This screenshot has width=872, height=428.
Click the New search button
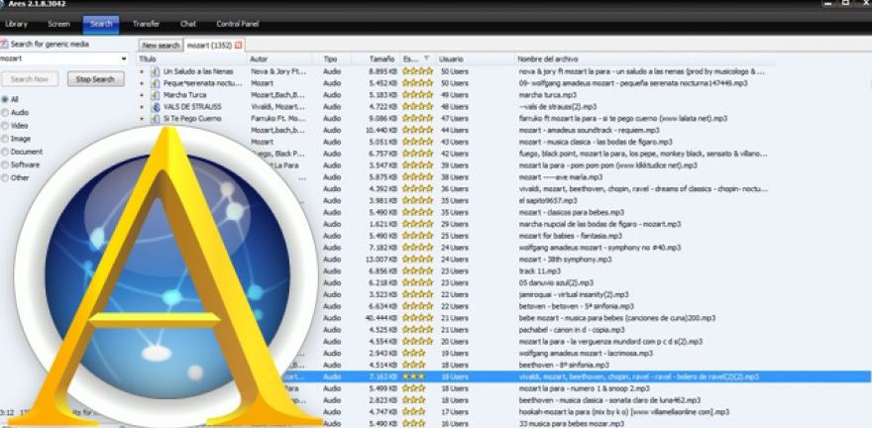(161, 46)
